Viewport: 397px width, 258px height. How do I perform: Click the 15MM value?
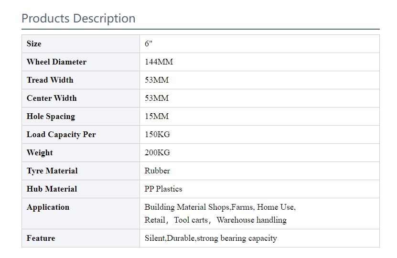click(157, 117)
